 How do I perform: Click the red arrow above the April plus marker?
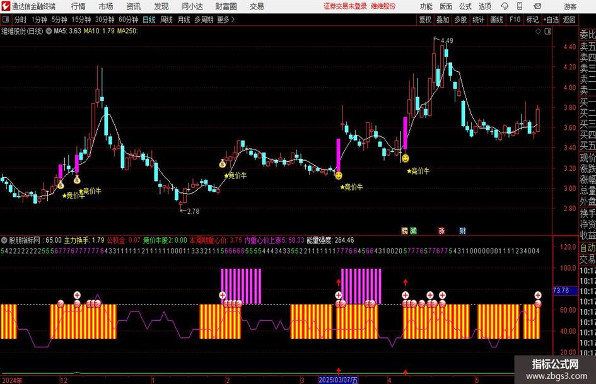[405, 282]
